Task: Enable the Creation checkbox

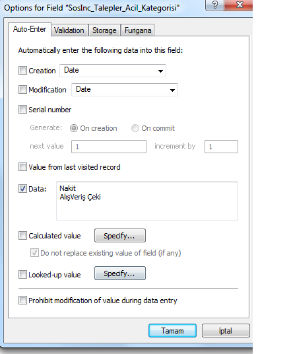Action: tap(22, 71)
